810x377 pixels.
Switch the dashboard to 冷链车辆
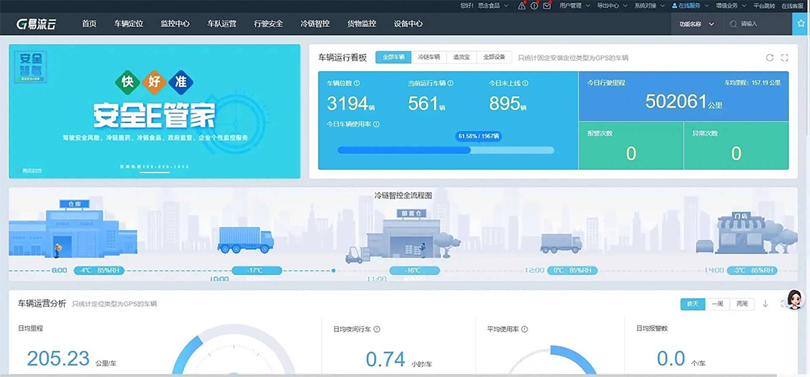(429, 57)
